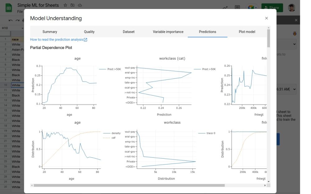Select the Variable importance tab

click(168, 32)
